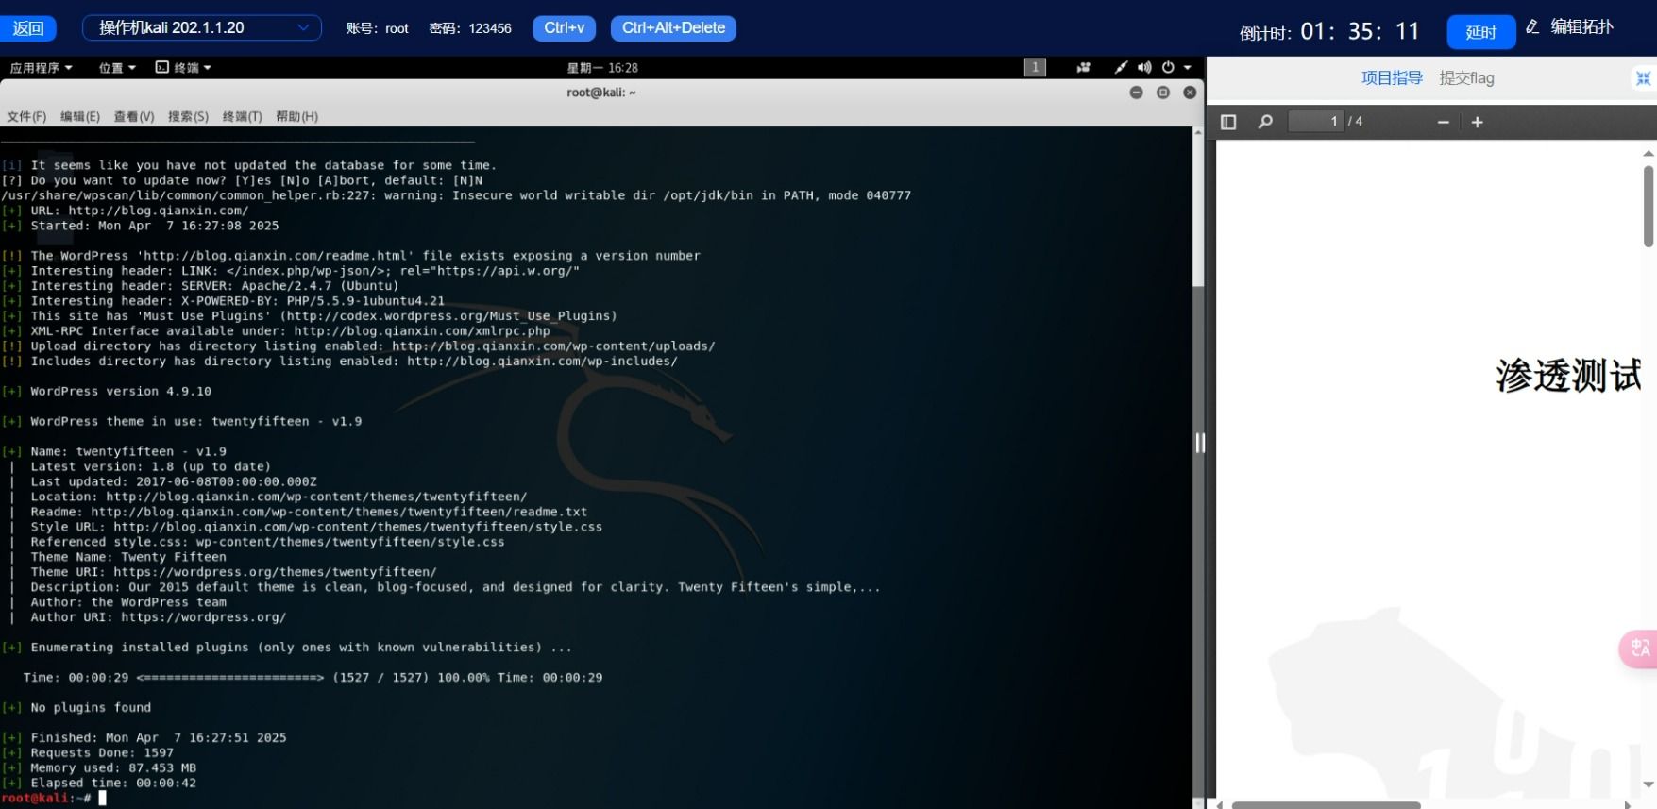Click the pen/color picker tray icon

[1121, 67]
